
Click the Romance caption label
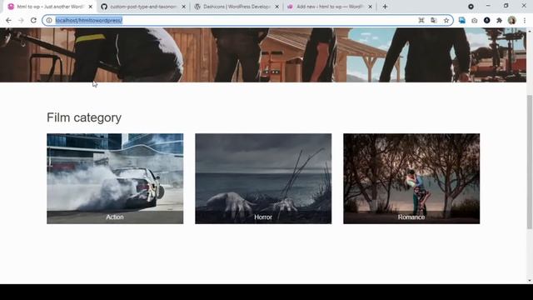pyautogui.click(x=411, y=217)
